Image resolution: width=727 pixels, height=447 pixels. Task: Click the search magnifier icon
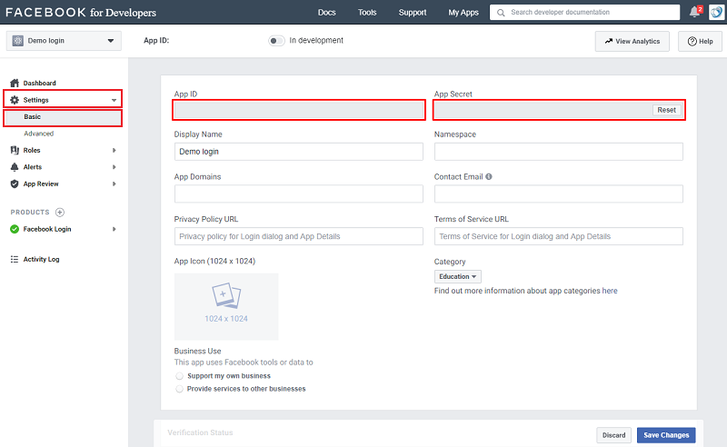(501, 13)
